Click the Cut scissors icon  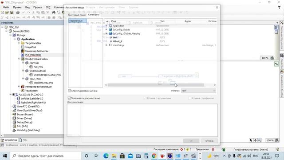[x=33, y=12]
